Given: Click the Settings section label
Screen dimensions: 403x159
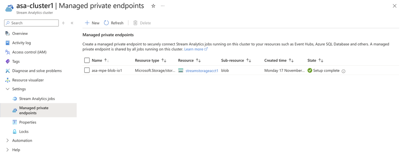Looking at the screenshot, I should [19, 89].
